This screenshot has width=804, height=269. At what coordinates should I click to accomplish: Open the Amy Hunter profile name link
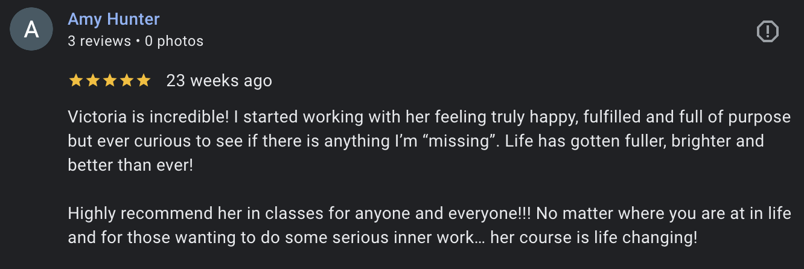[113, 19]
